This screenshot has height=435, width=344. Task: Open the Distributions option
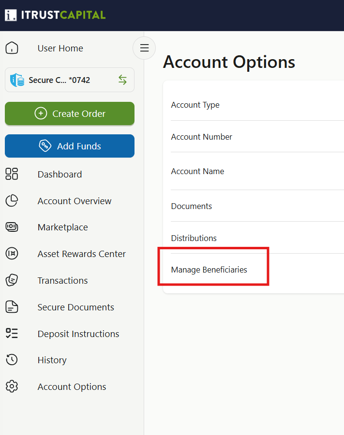257,238
